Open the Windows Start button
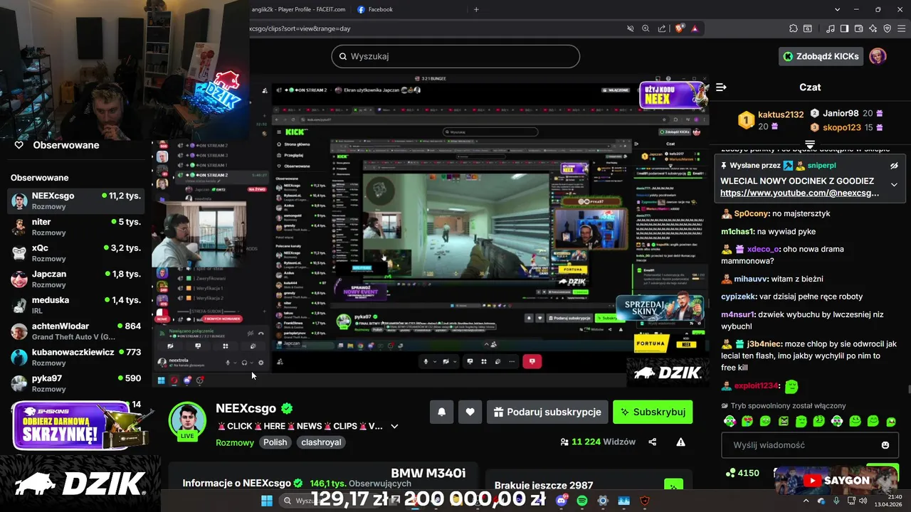This screenshot has width=911, height=512. [x=266, y=501]
